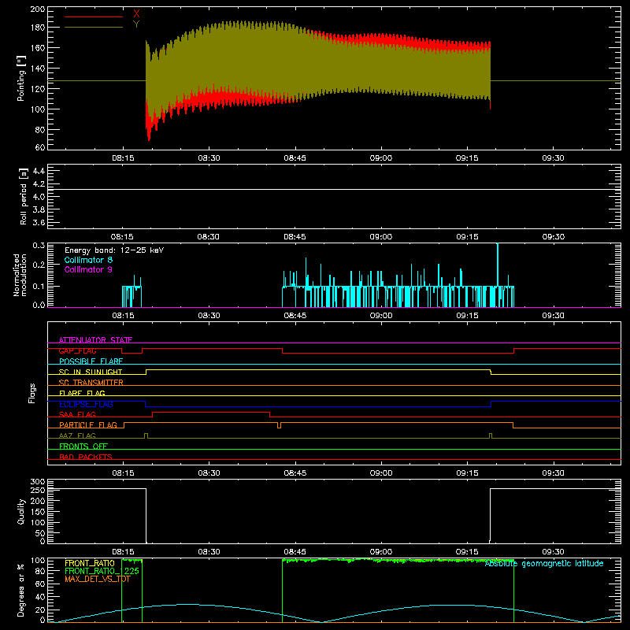630x630 pixels.
Task: Click 'Absolute geomagnetic latitude' label
Action: pyautogui.click(x=544, y=564)
